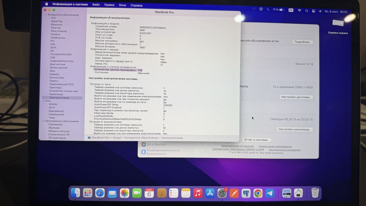Screen dimensions: 366x206
Task: Launch FaceTime from the Dock
Action: [137, 193]
